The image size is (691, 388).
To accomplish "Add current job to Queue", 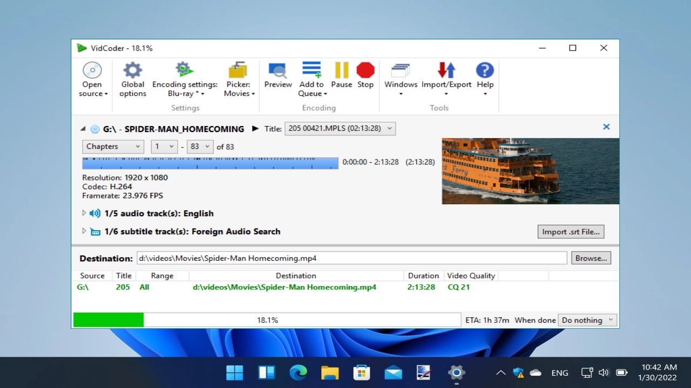I will pyautogui.click(x=311, y=79).
